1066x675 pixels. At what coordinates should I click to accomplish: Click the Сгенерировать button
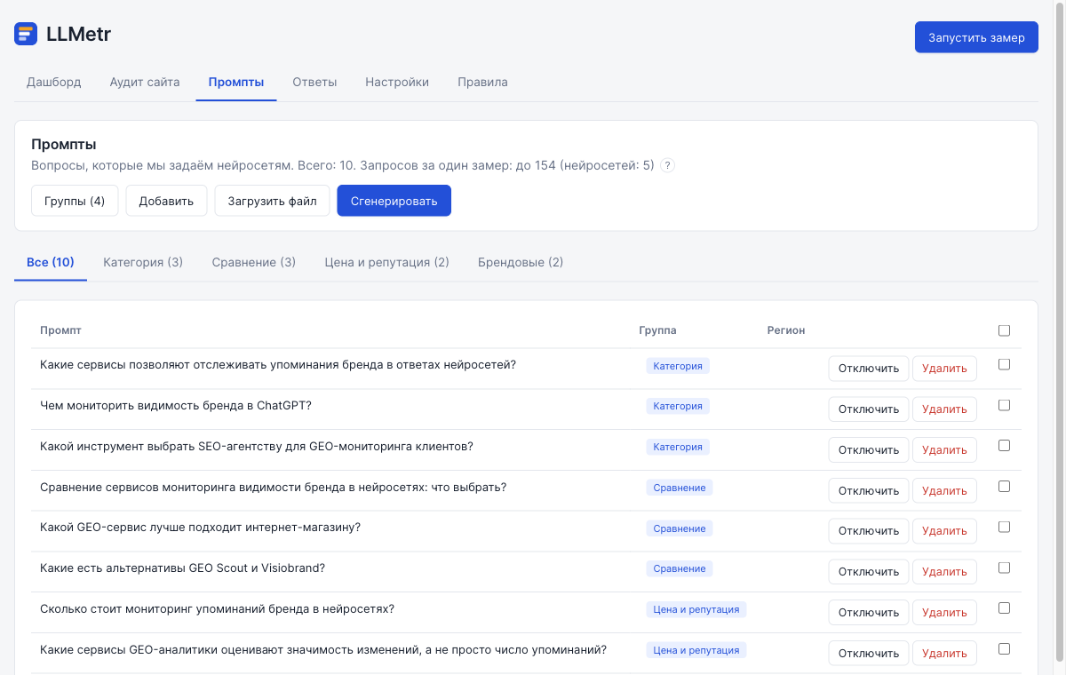[394, 201]
